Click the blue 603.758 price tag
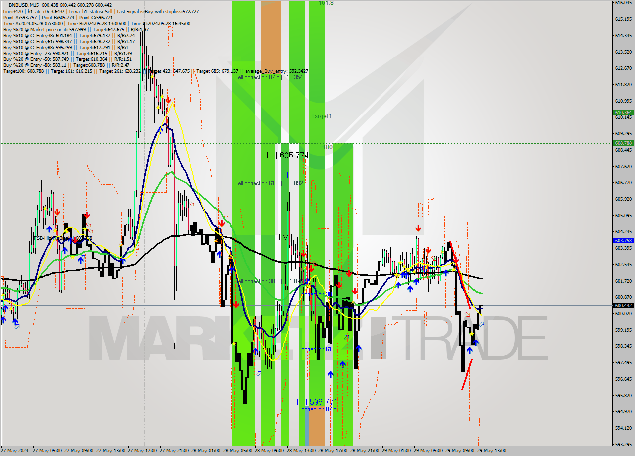 (x=623, y=241)
